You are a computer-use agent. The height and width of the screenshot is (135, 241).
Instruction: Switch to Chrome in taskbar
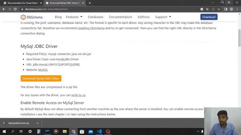[x=74, y=132]
